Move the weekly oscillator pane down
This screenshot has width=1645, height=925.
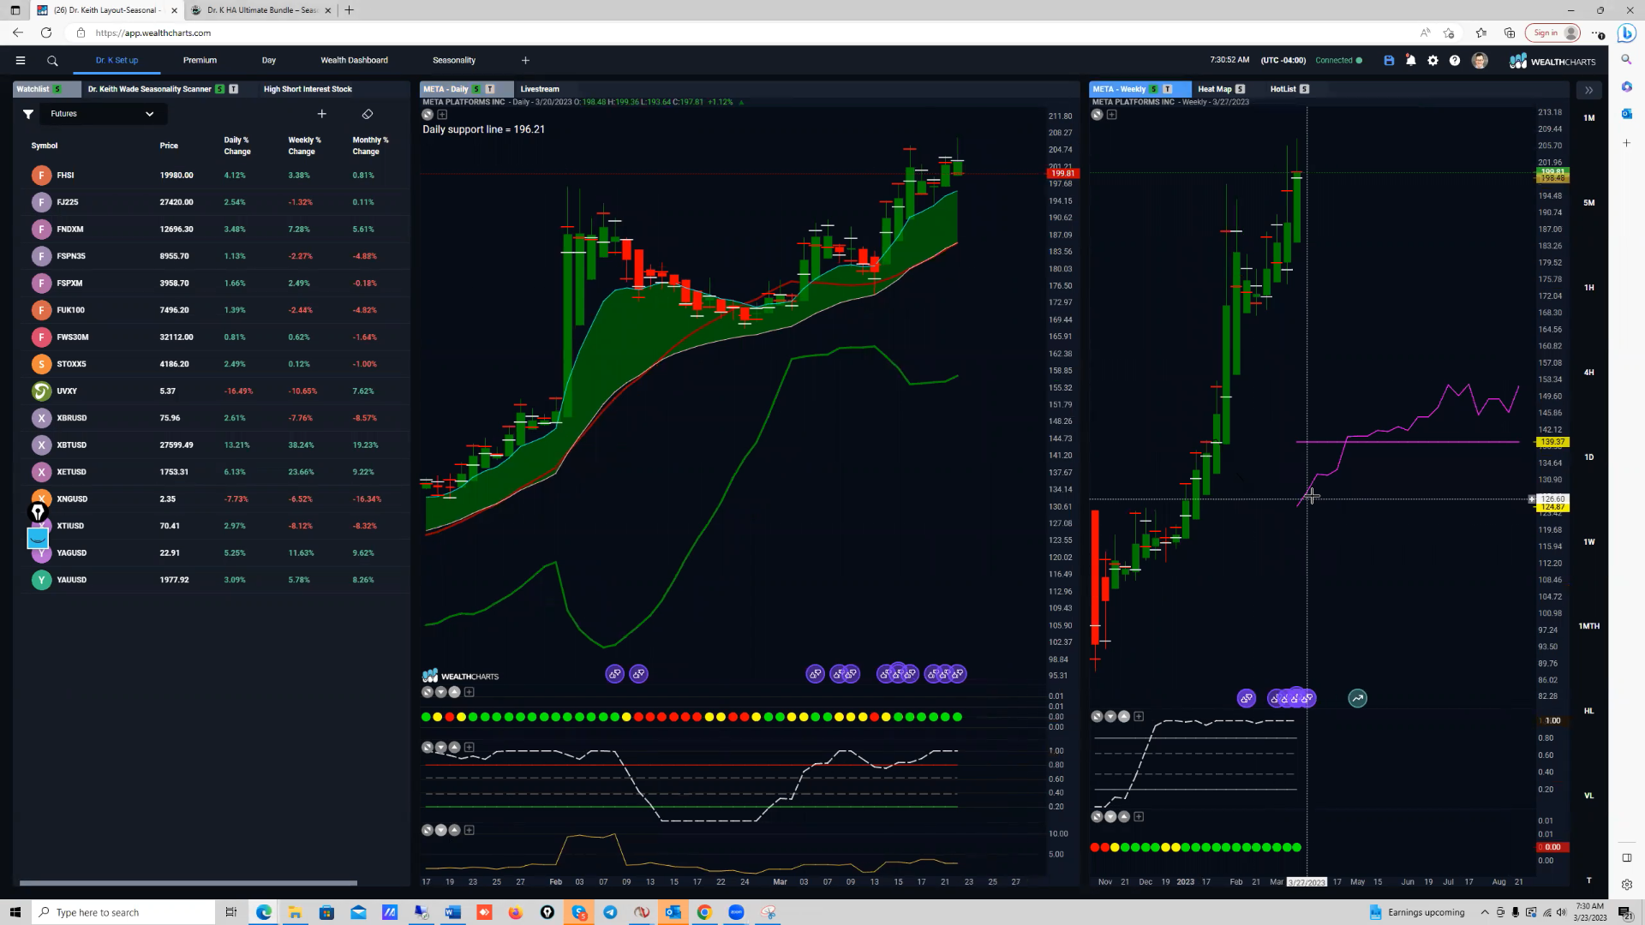(x=1110, y=717)
